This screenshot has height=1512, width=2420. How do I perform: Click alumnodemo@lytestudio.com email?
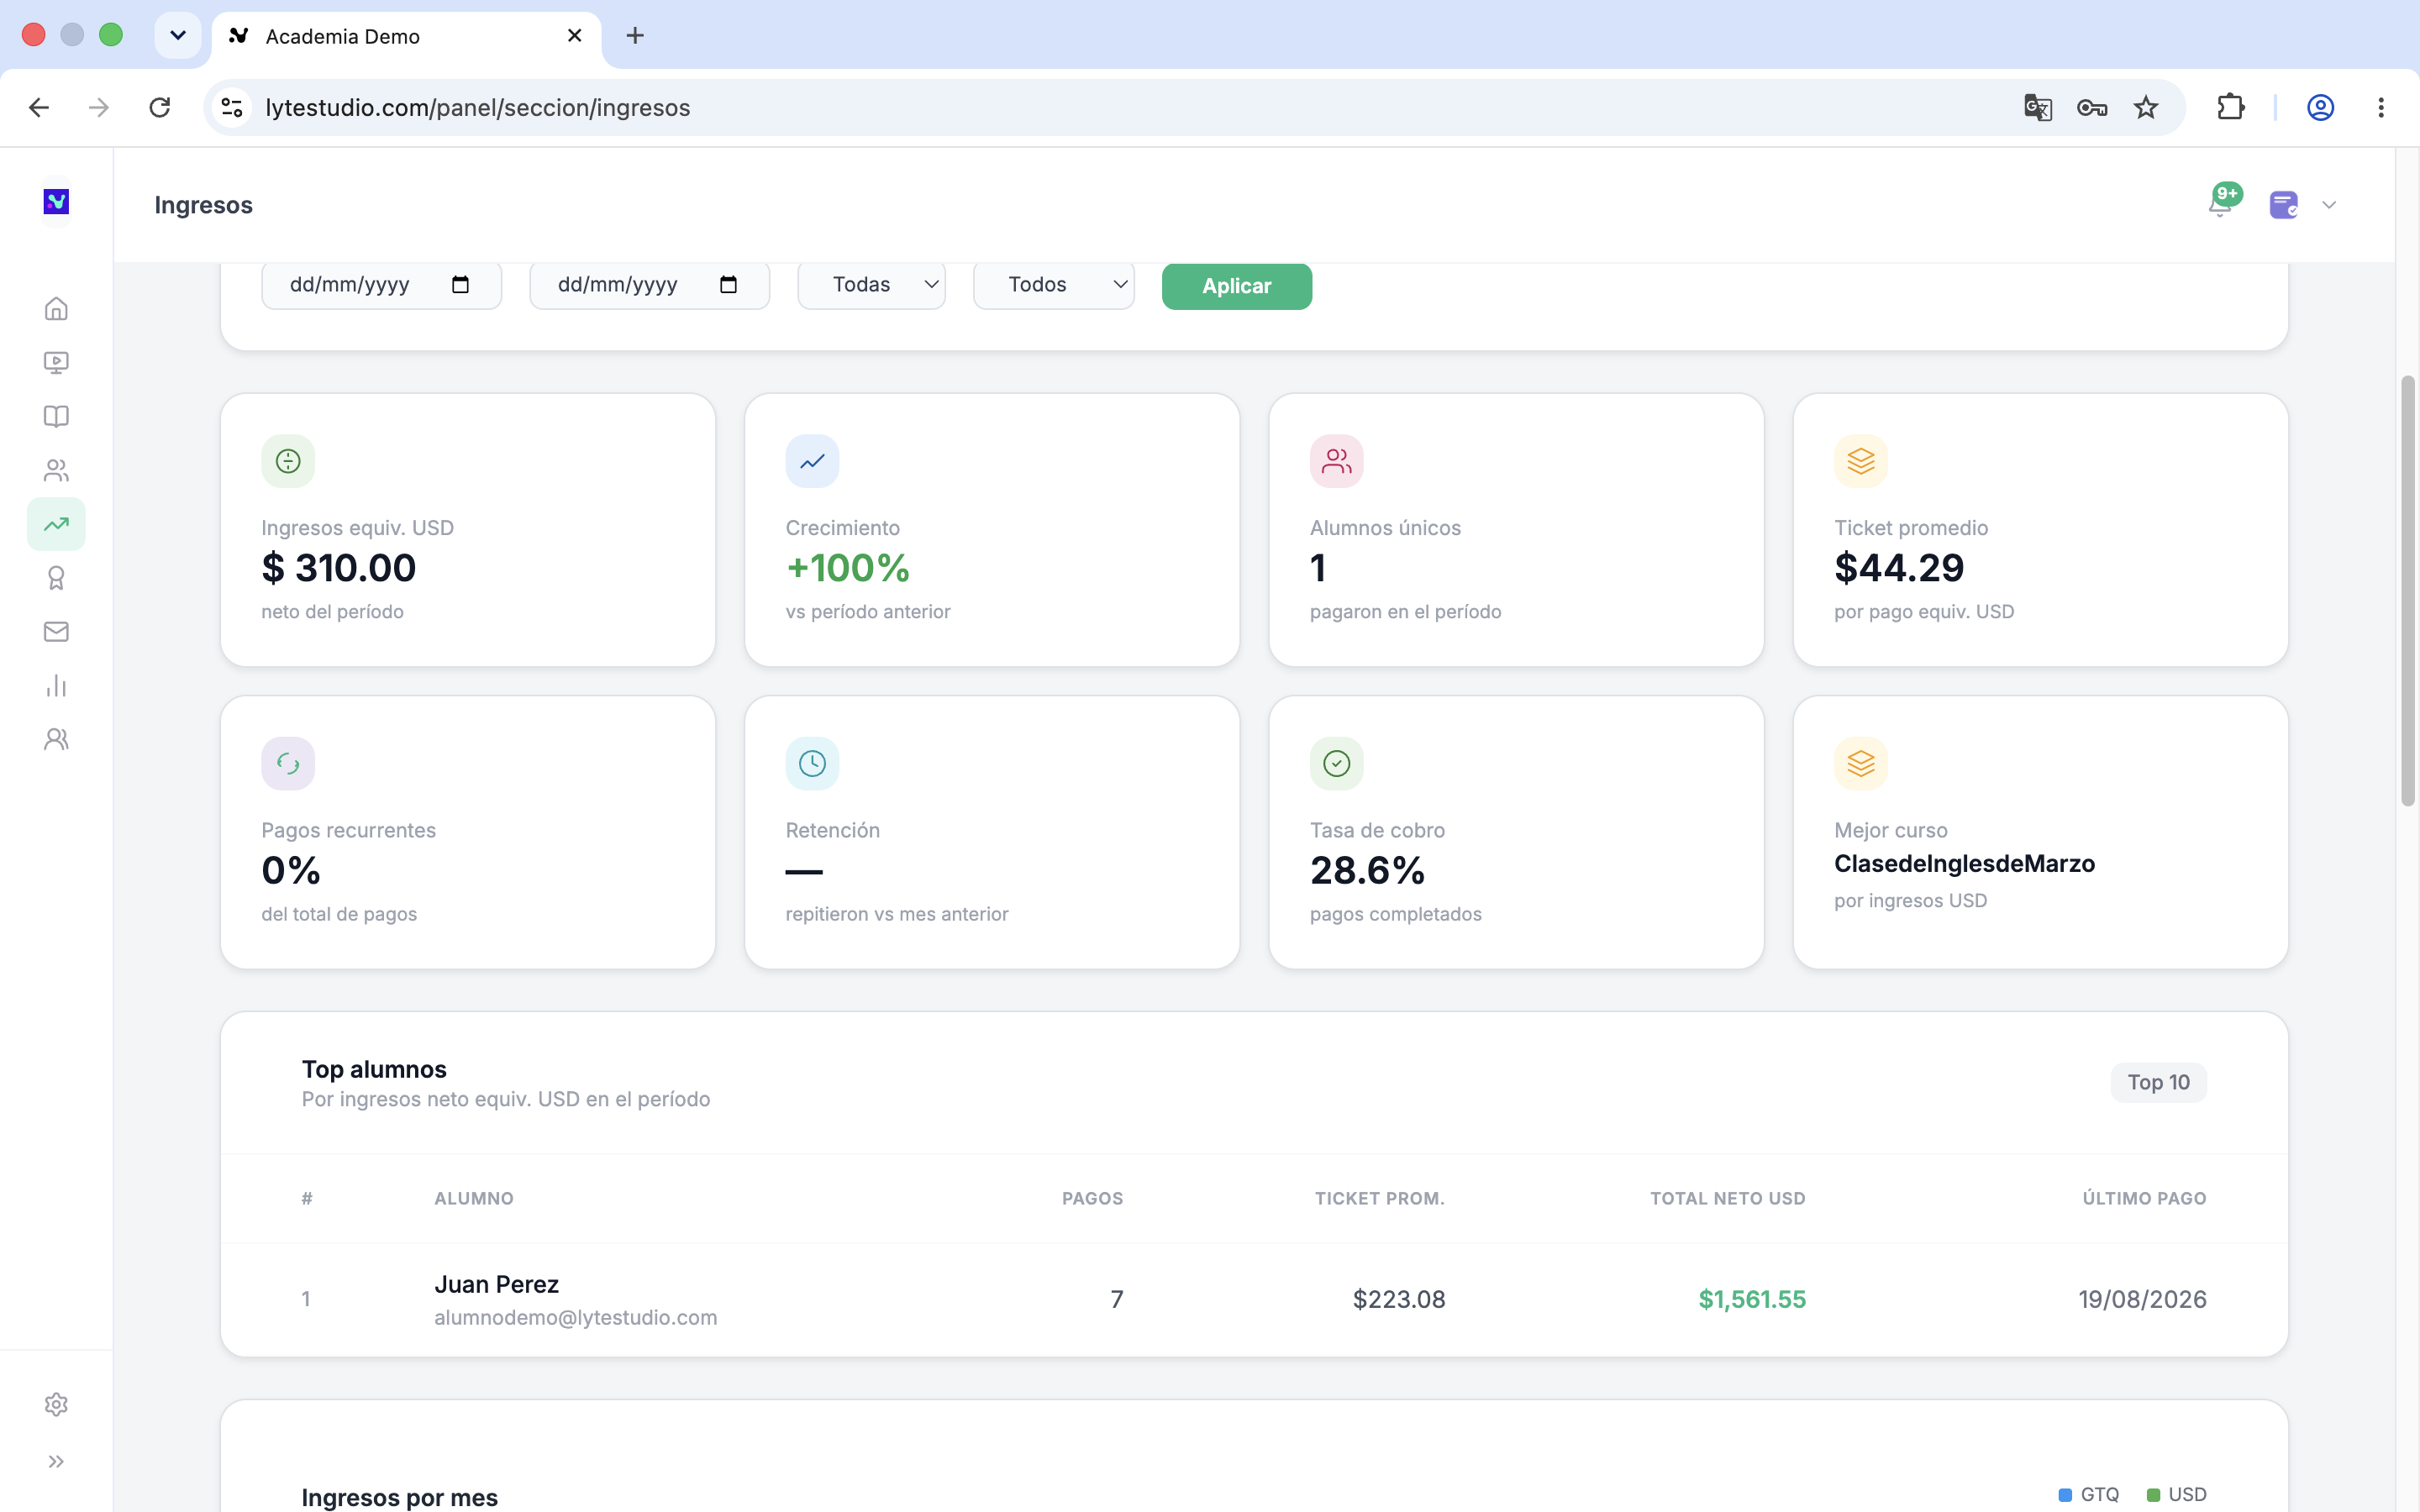576,1318
